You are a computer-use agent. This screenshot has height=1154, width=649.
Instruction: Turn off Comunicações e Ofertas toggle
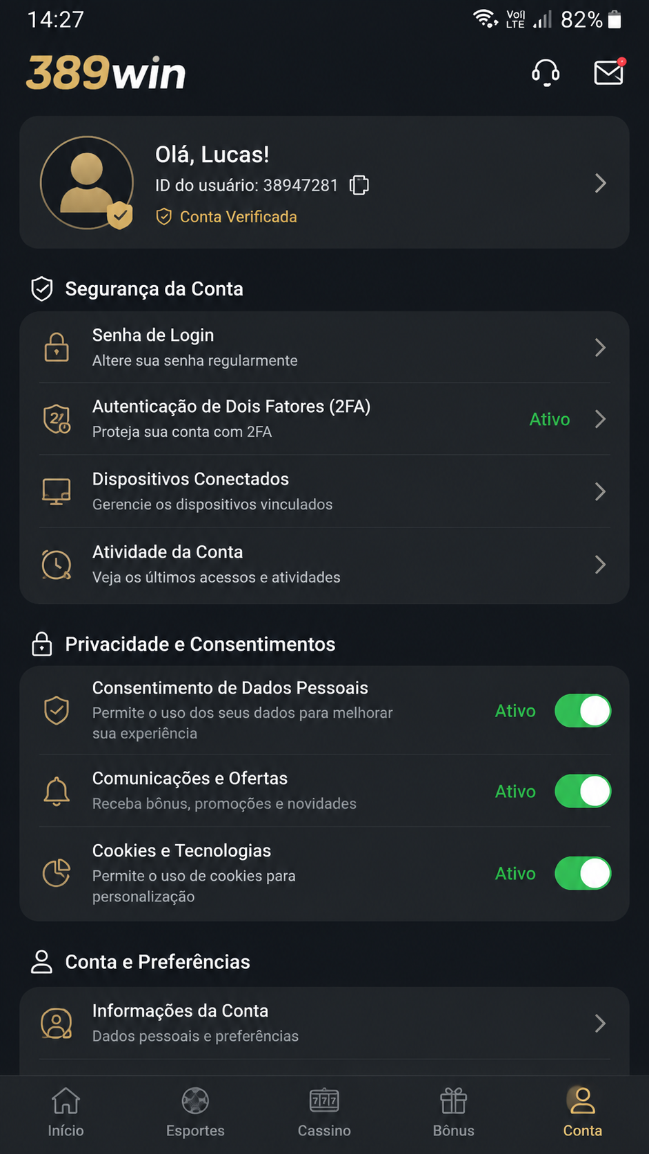click(x=583, y=791)
